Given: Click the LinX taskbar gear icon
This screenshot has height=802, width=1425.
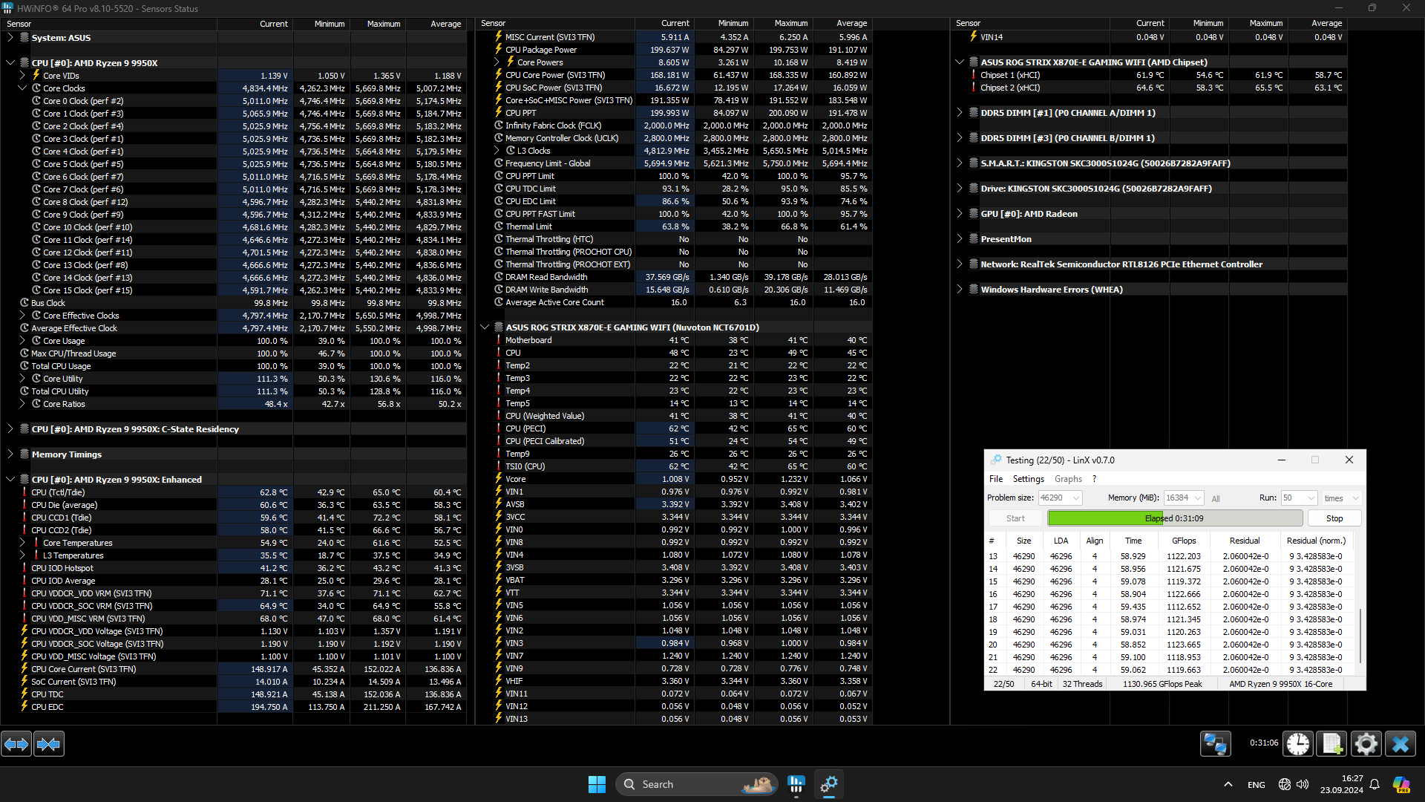Looking at the screenshot, I should point(829,784).
